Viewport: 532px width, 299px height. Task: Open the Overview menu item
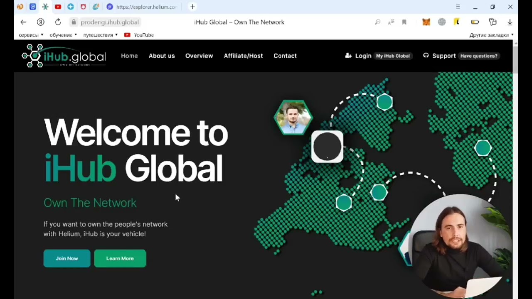coord(199,56)
